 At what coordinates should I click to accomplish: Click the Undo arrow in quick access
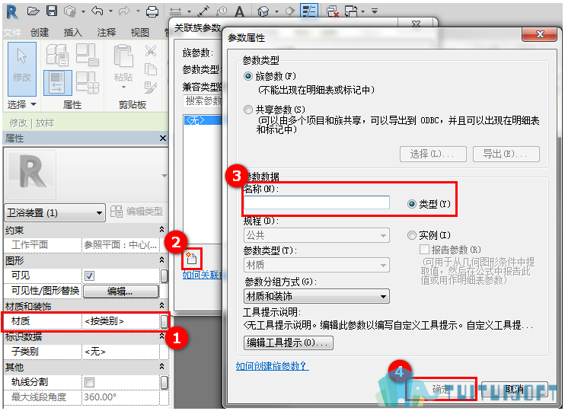pos(97,11)
